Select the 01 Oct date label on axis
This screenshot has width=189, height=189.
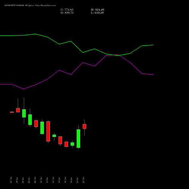tap(23, 180)
